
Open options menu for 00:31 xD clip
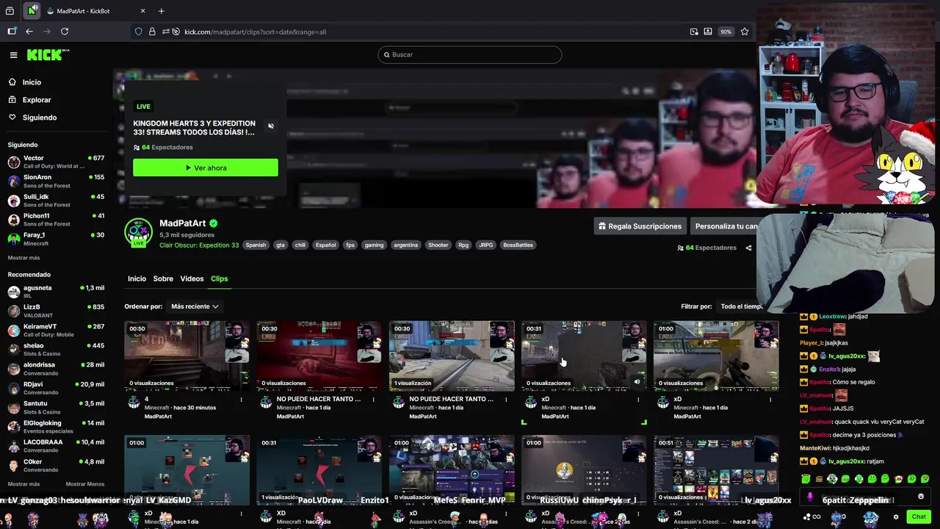pyautogui.click(x=637, y=400)
